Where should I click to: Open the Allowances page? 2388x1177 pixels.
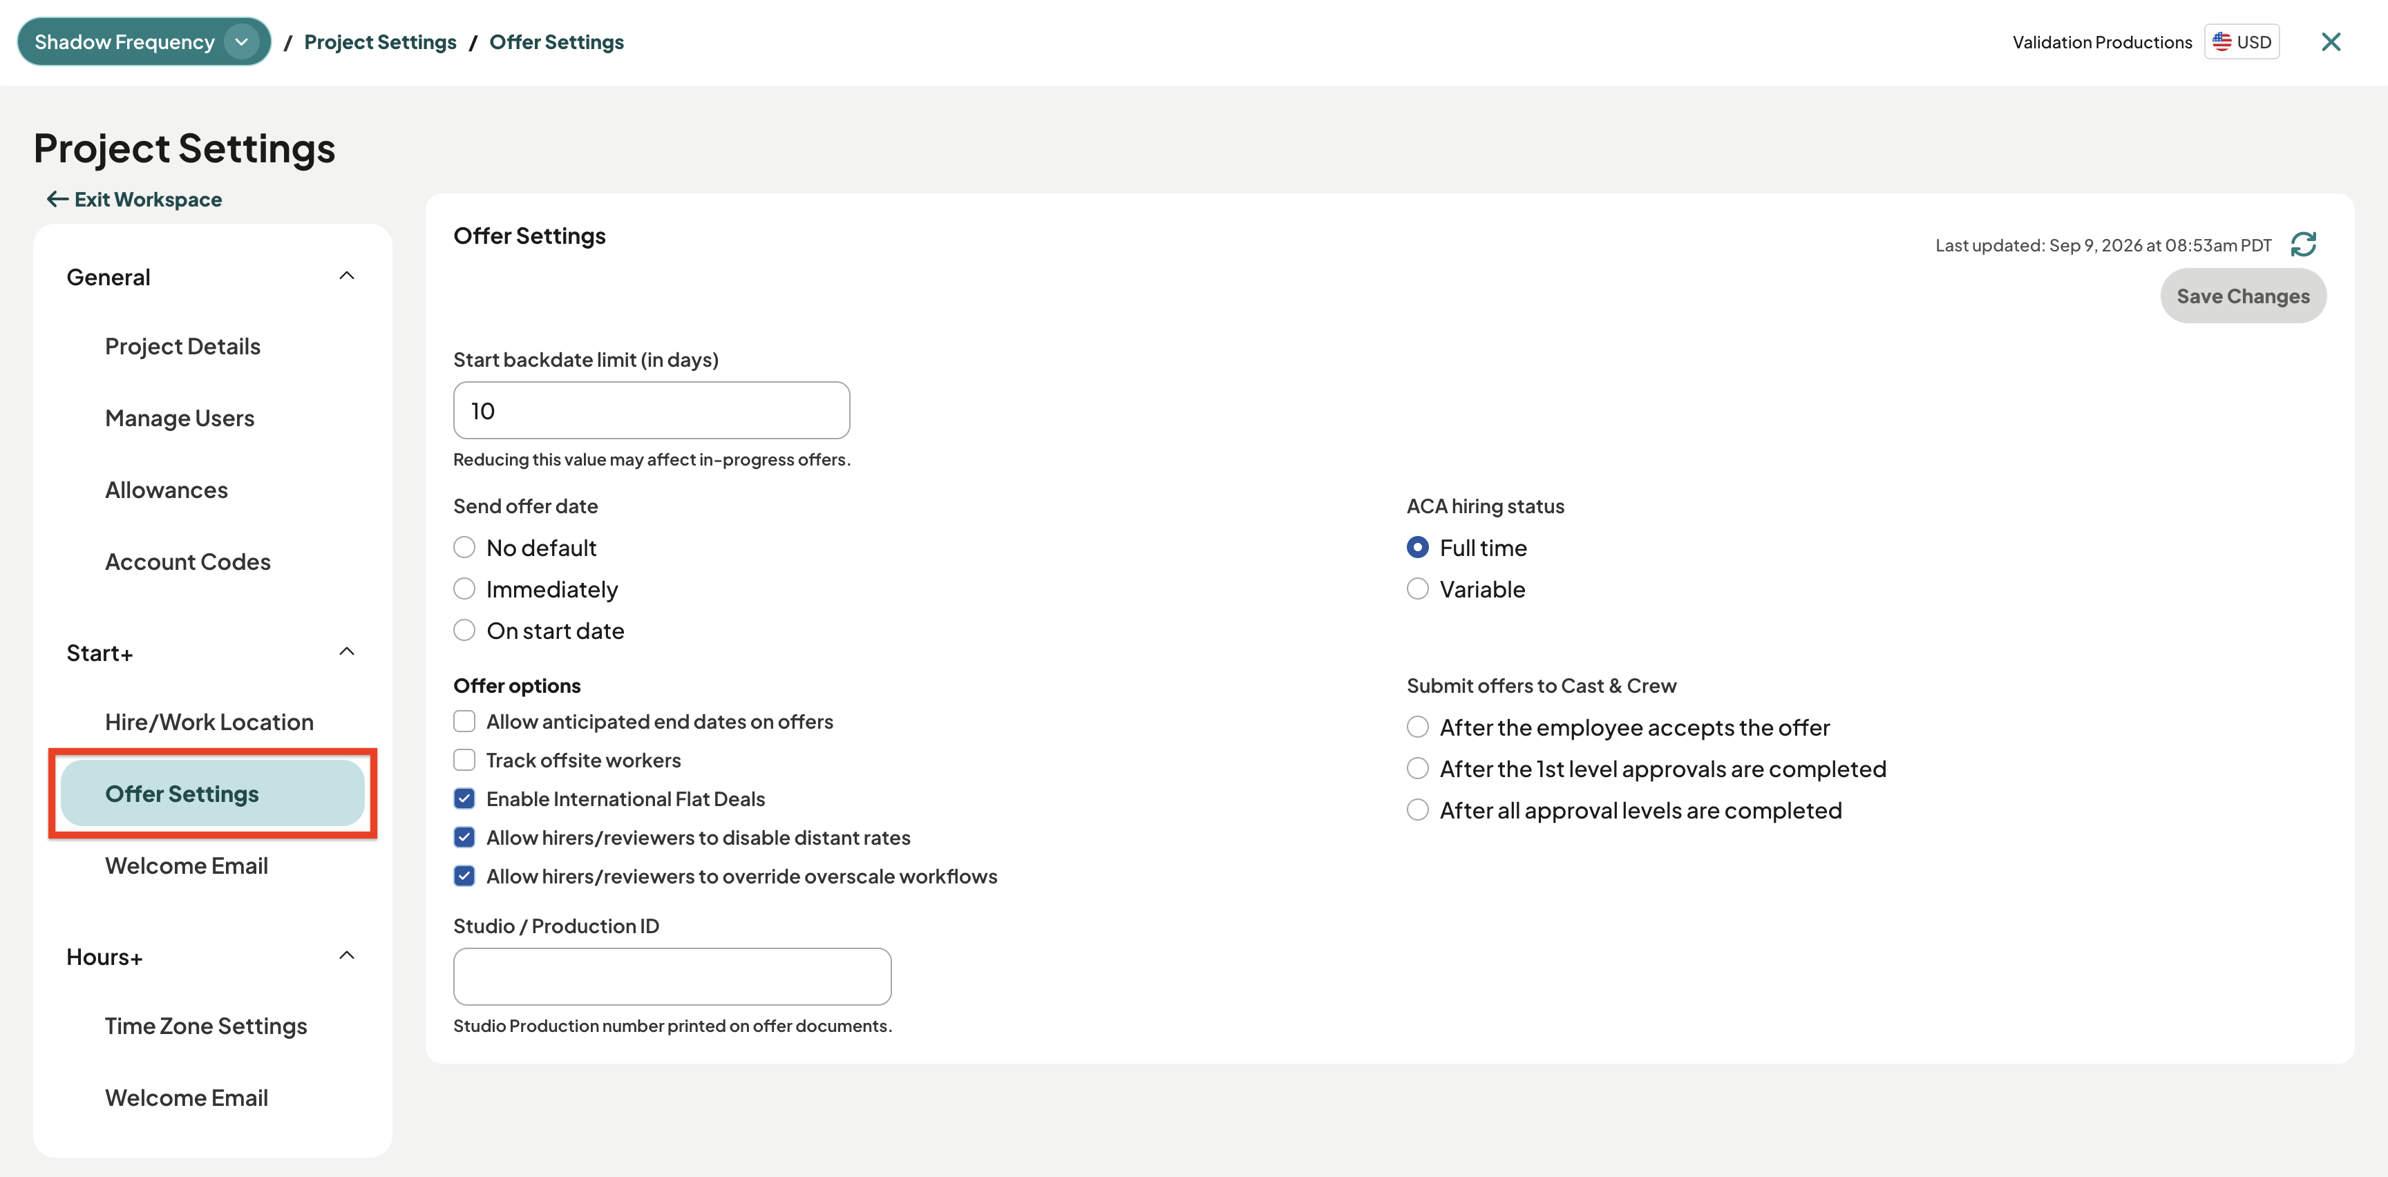point(167,490)
